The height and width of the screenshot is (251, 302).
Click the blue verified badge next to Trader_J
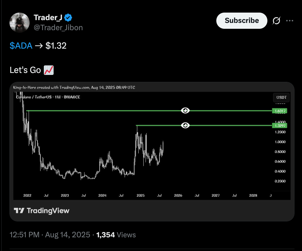click(x=67, y=17)
